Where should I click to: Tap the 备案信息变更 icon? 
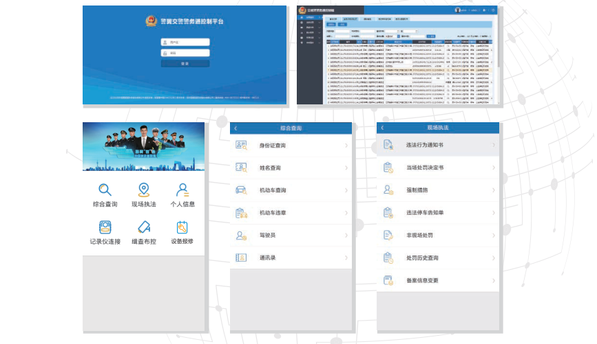coord(388,281)
